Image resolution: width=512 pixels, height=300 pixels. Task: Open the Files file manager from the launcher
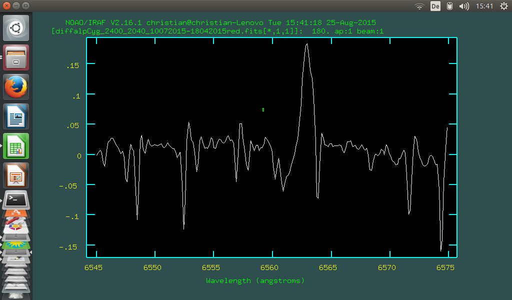point(15,57)
